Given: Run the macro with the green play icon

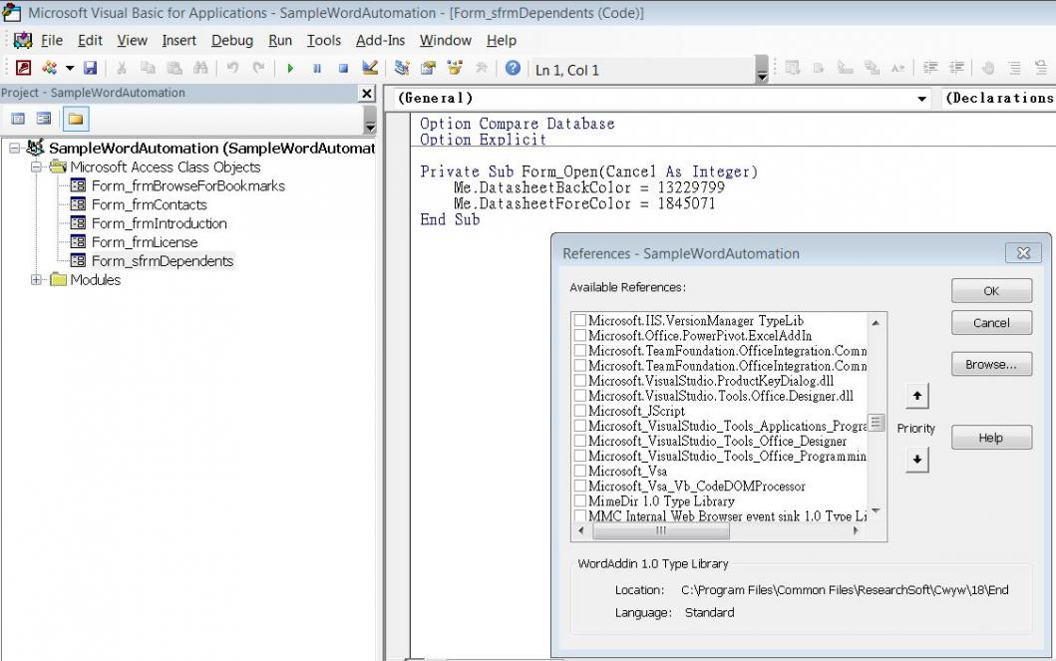Looking at the screenshot, I should (x=290, y=68).
